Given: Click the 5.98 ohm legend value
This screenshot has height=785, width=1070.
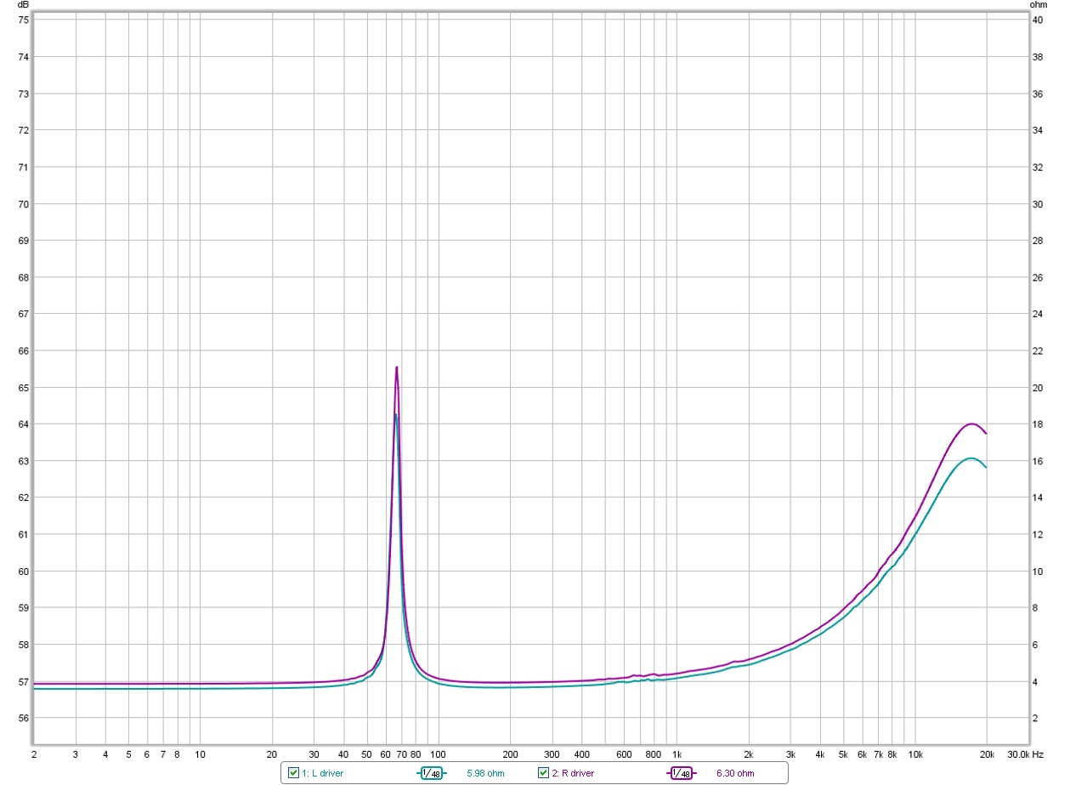Looking at the screenshot, I should (485, 773).
